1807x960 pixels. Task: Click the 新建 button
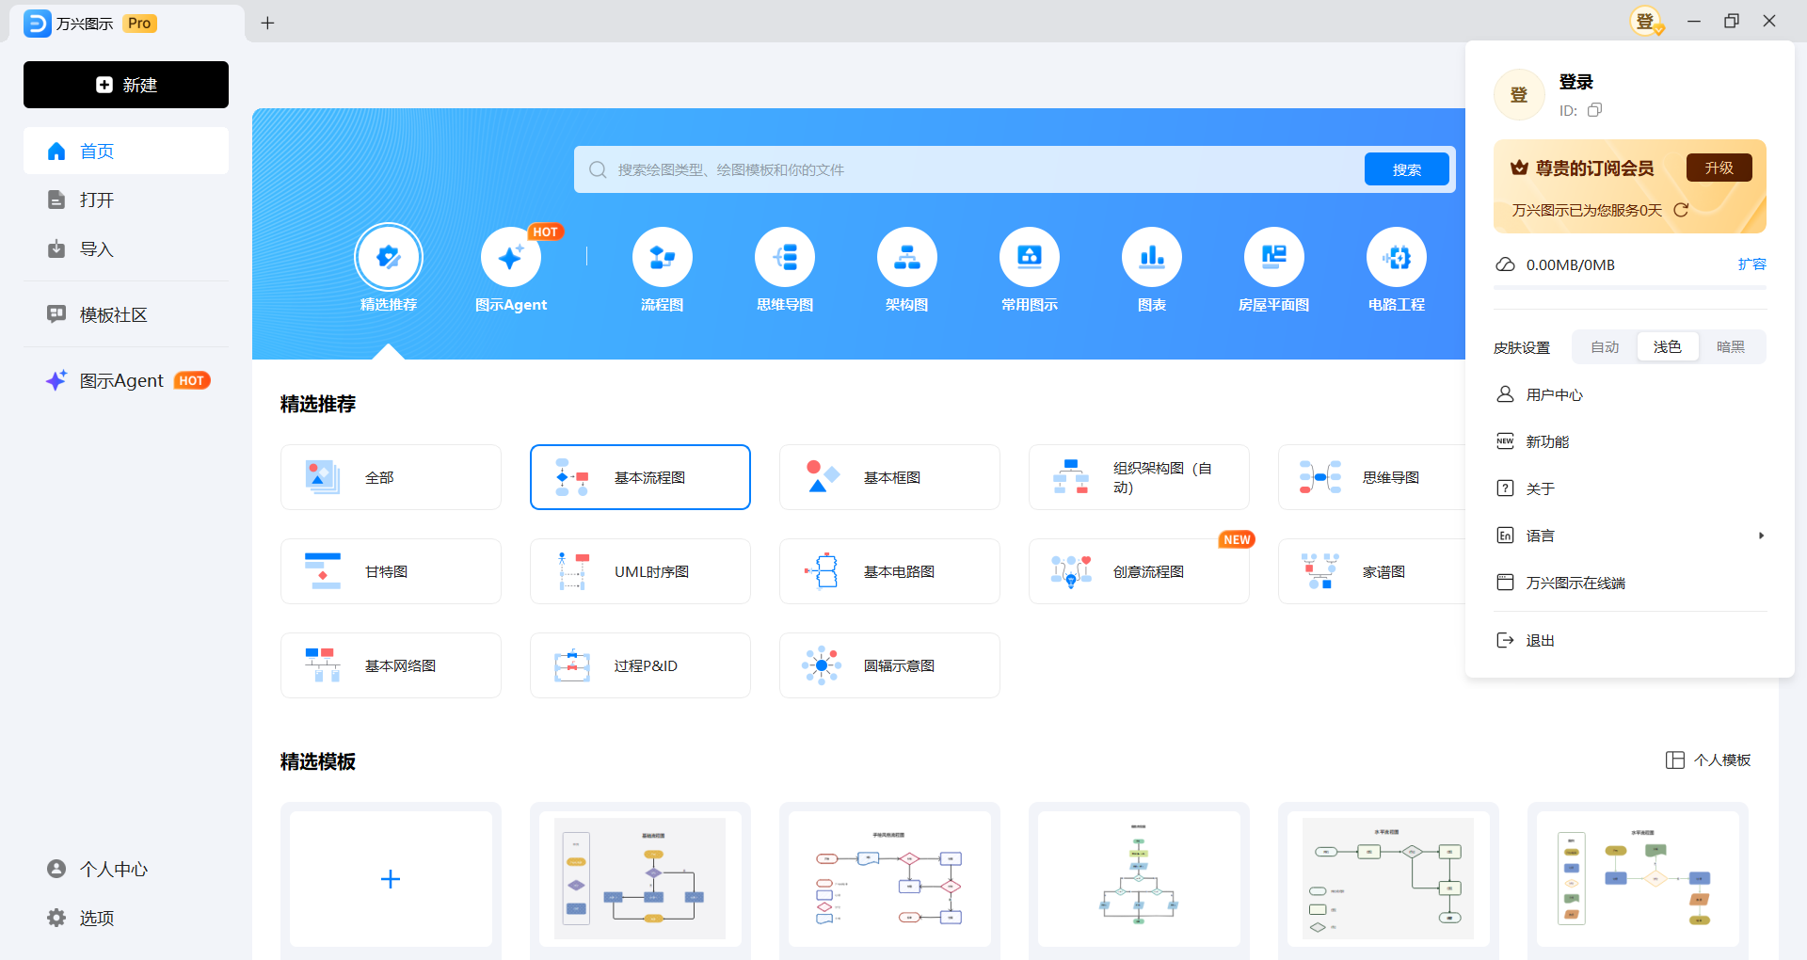[x=125, y=85]
